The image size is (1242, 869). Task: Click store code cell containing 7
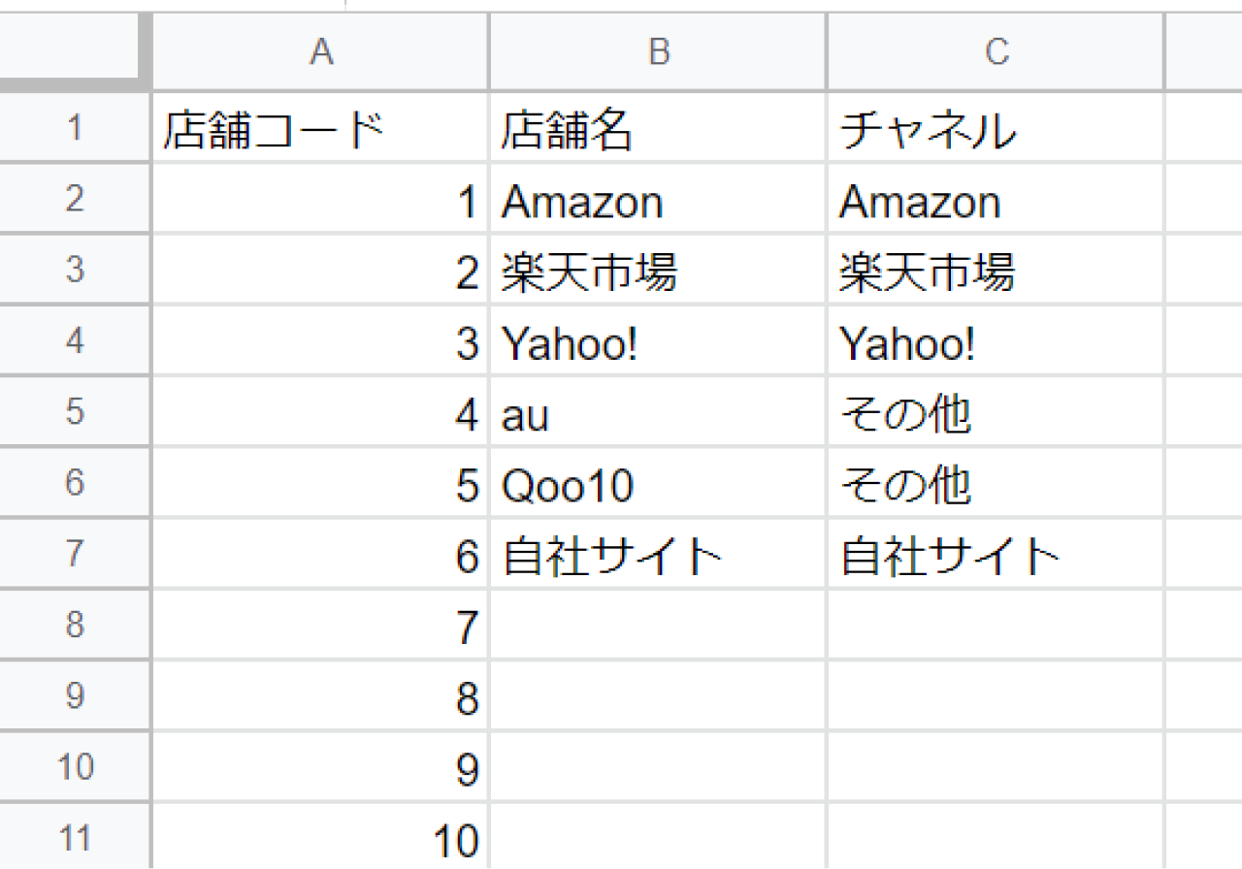tap(320, 626)
